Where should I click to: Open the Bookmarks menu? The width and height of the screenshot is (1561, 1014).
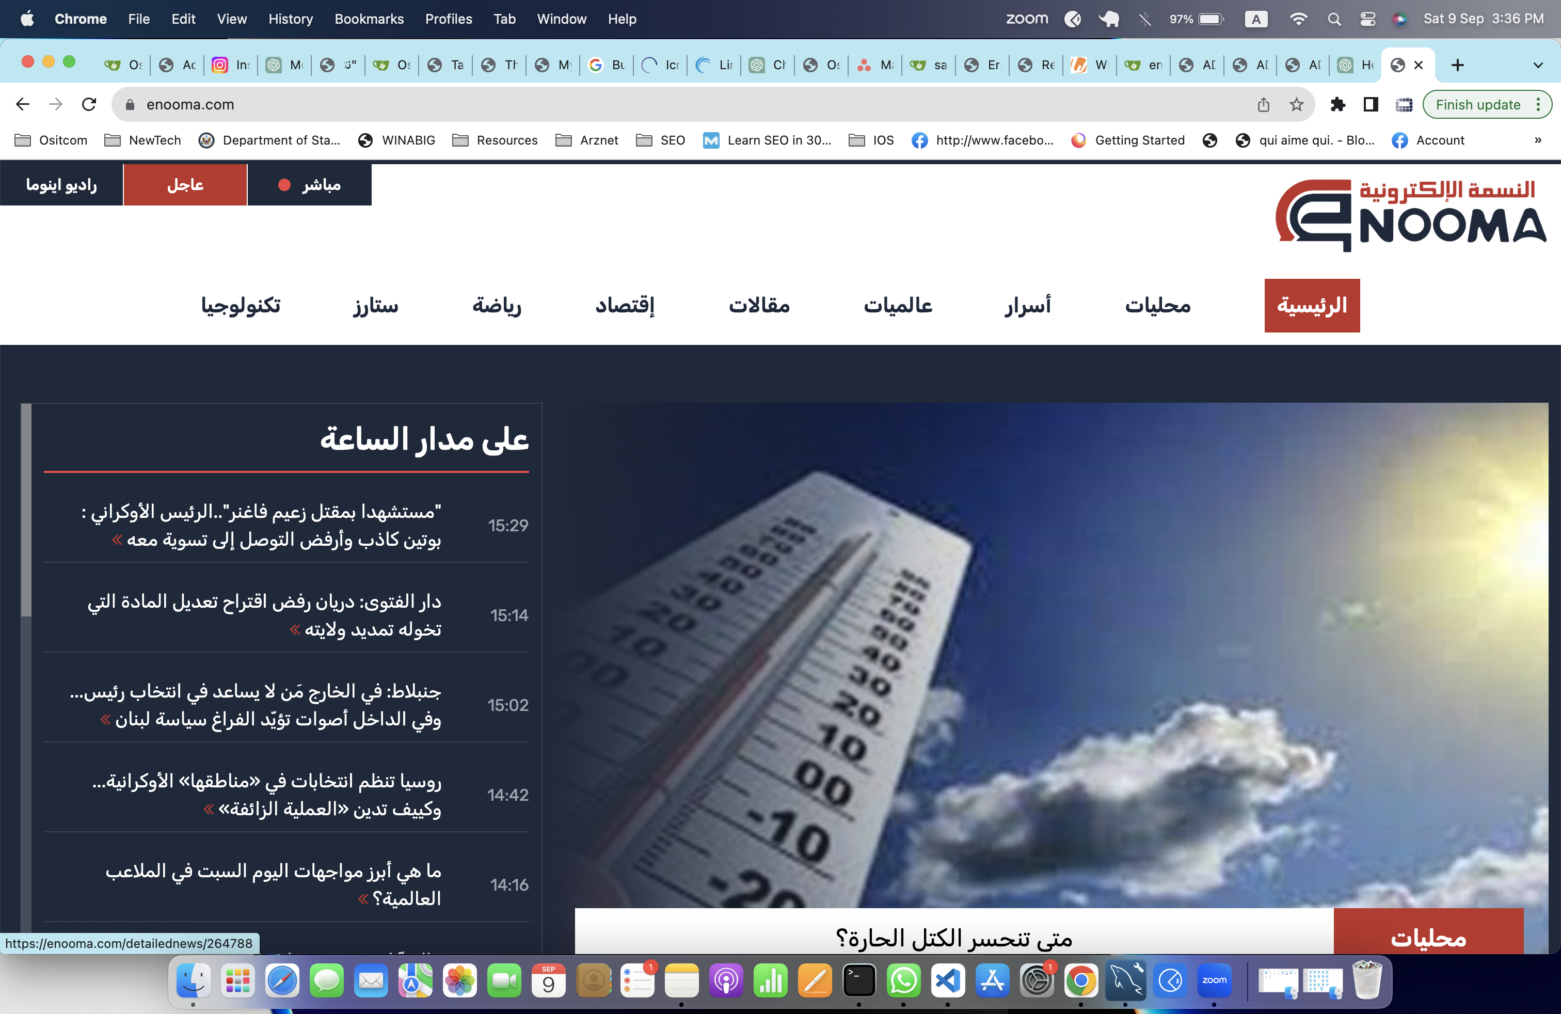pos(369,19)
